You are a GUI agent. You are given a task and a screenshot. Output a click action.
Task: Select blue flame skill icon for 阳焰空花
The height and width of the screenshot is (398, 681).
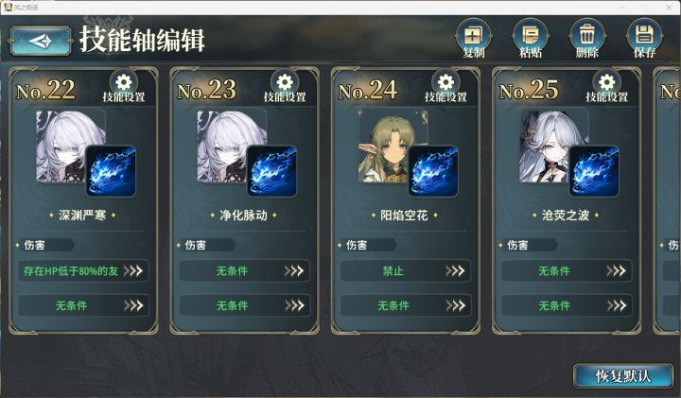click(x=433, y=171)
